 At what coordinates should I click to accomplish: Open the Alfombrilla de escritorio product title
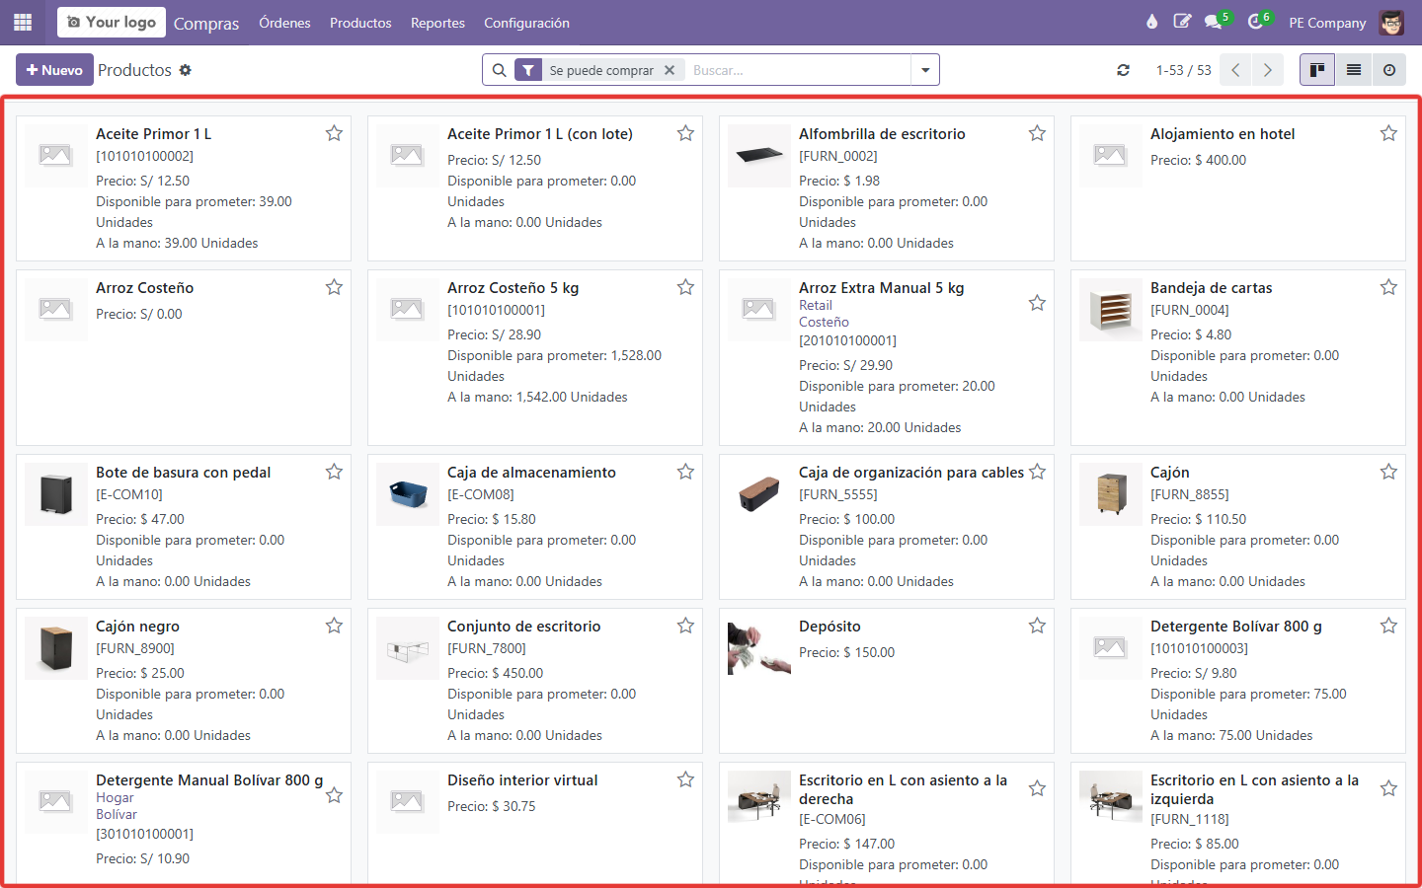882,134
